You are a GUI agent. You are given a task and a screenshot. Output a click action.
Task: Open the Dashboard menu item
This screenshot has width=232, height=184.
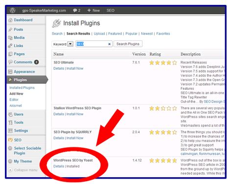(23, 20)
